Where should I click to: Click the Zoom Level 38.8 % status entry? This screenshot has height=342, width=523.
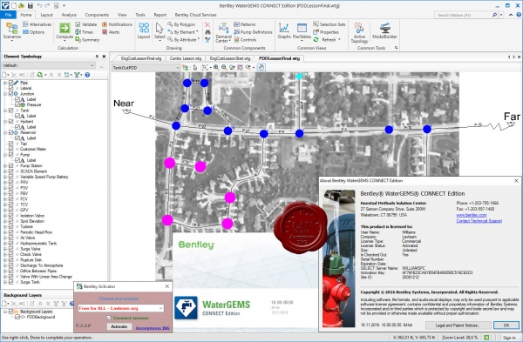[459, 338]
